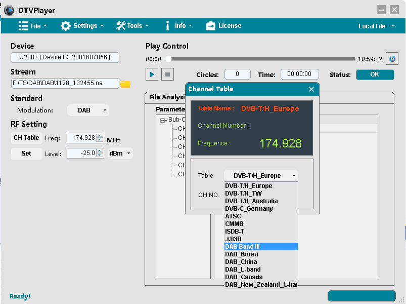This screenshot has width=406, height=304.
Task: Select DVB-T/H_Europe from the list
Action: point(261,186)
